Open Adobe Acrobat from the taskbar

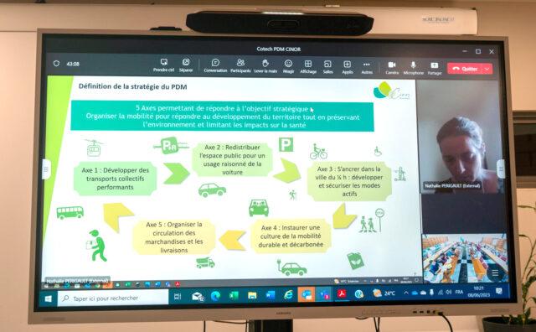click(342, 293)
